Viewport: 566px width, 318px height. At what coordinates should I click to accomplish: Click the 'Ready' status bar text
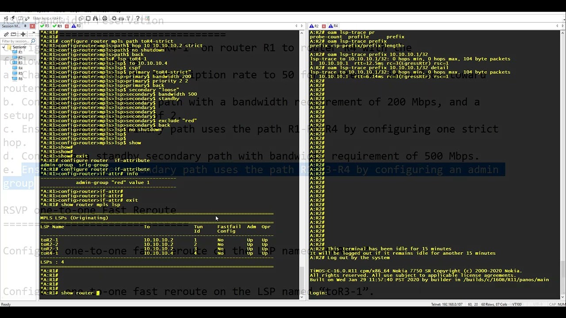pos(6,304)
